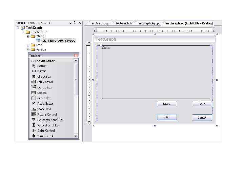Image resolution: width=244 pixels, height=183 pixels.
Task: Switch to the TestGraphDlg.h tab
Action: pyautogui.click(x=100, y=23)
